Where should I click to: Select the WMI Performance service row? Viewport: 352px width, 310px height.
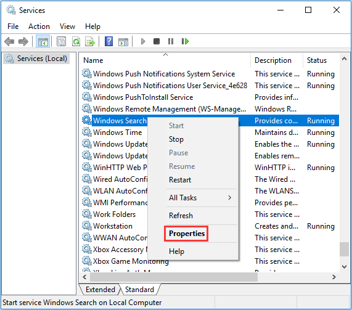coord(120,203)
